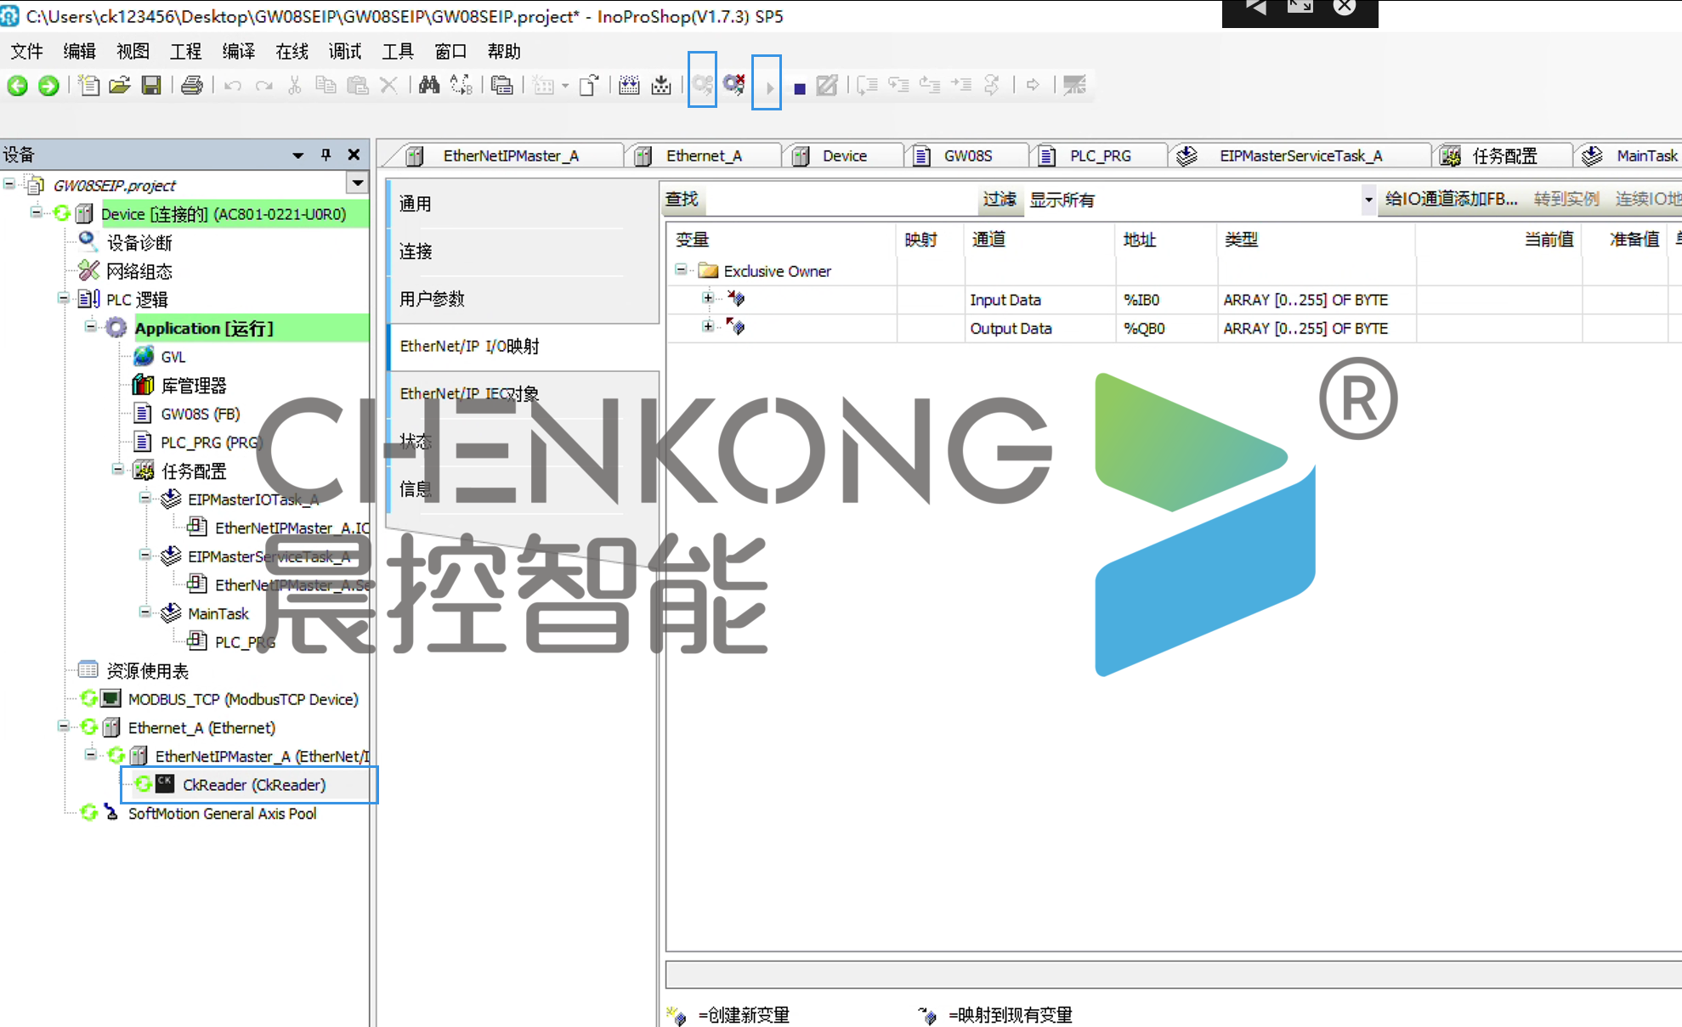Open the 设备诊断 tree node

[139, 243]
